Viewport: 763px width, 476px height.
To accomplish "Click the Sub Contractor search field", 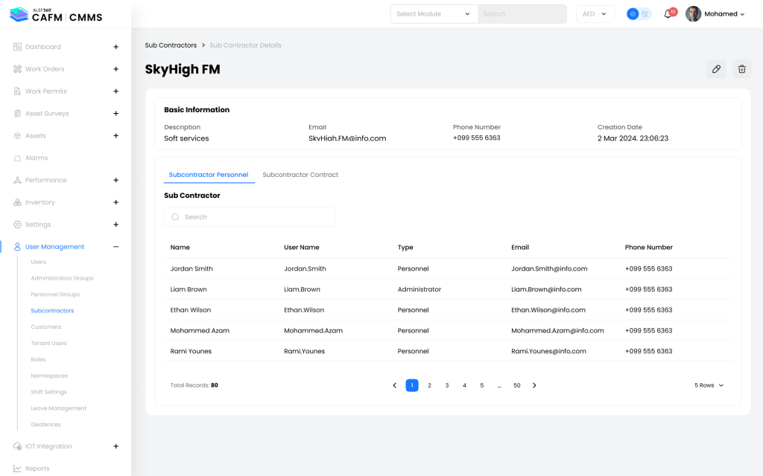I will [250, 217].
